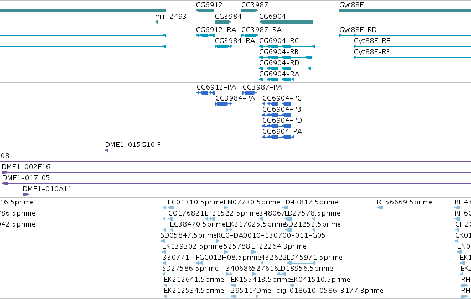
Task: Click the CG3984-PA CDS glyph
Action: 224,104
